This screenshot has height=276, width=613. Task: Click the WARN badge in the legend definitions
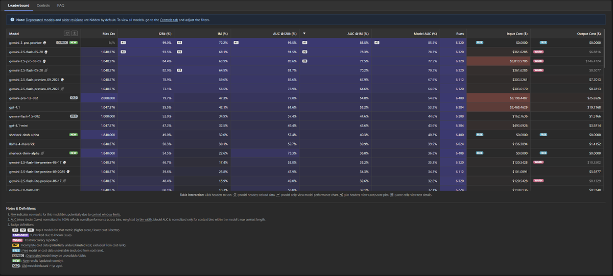click(17, 240)
